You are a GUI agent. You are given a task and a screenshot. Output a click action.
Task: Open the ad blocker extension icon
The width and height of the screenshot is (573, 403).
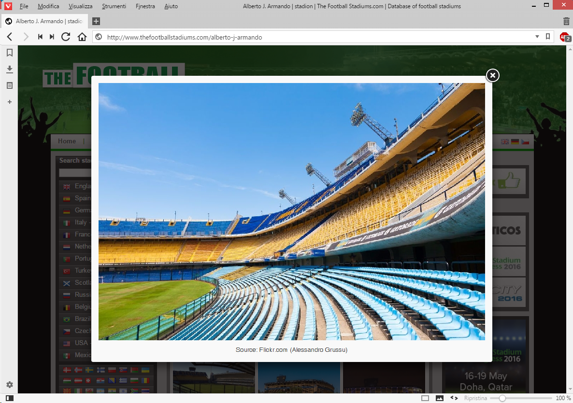tap(565, 37)
